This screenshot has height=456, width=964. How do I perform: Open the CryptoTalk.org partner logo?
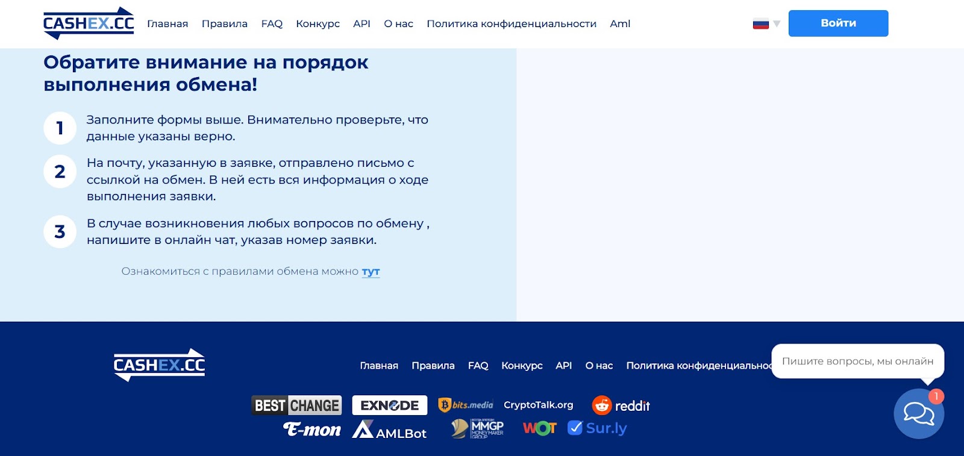[x=539, y=405]
